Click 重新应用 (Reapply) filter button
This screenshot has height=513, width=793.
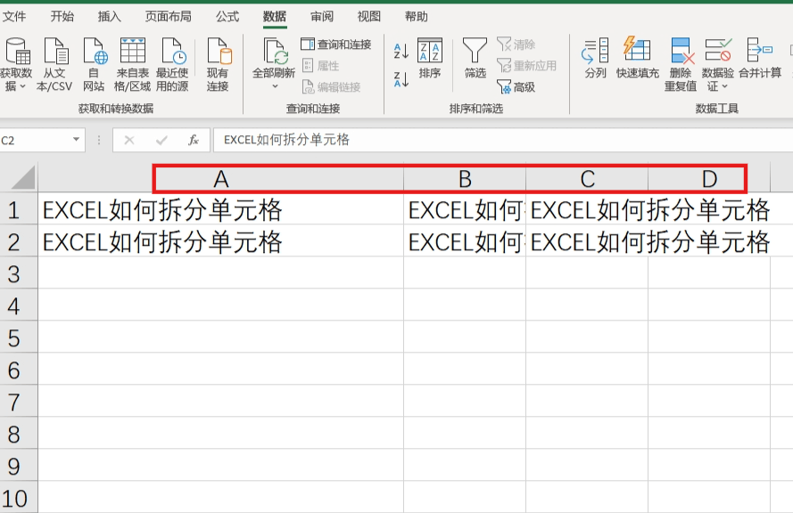tap(526, 66)
